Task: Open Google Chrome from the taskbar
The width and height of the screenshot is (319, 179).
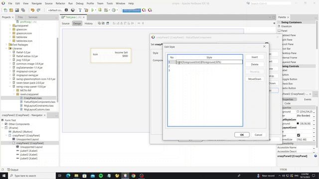Action: pos(134,176)
